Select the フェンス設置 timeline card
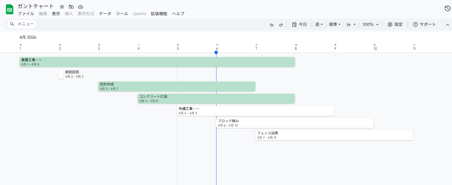 click(334, 135)
